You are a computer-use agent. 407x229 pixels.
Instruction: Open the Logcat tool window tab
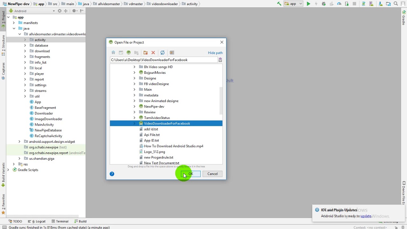click(x=37, y=221)
